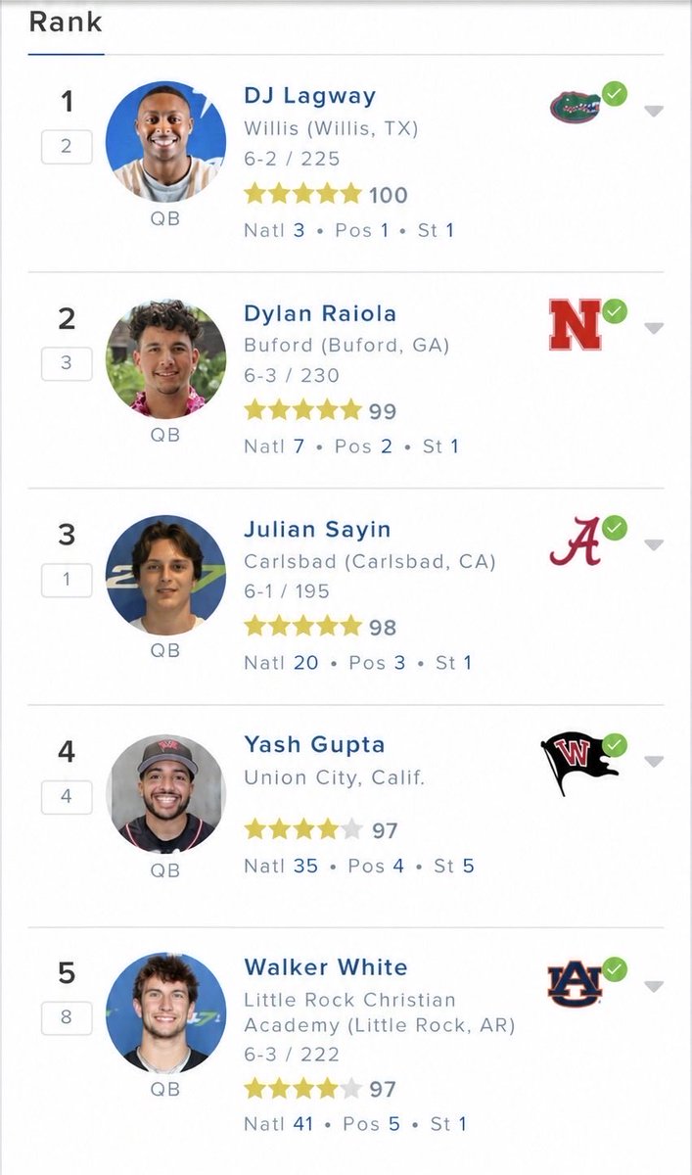Click the black W flag team logo

[x=578, y=764]
